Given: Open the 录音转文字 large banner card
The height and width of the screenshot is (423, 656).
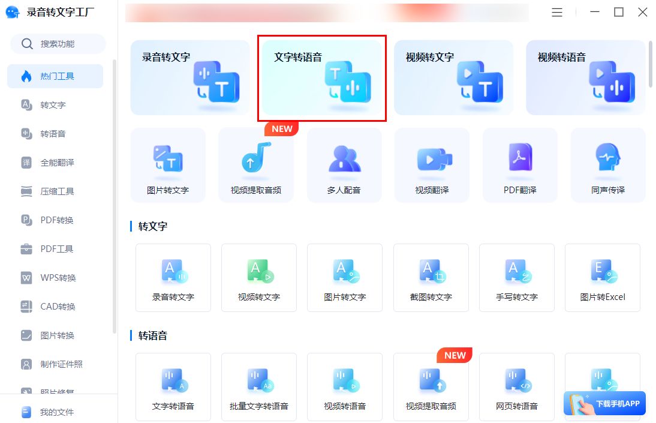Looking at the screenshot, I should 190,77.
